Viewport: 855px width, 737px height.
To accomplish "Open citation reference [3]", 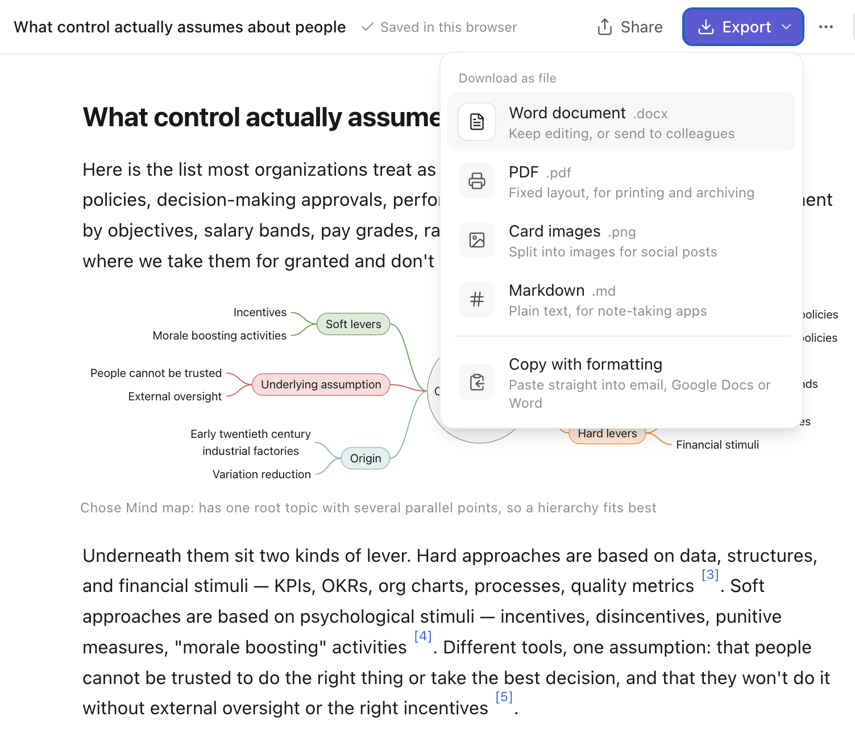I will point(710,574).
